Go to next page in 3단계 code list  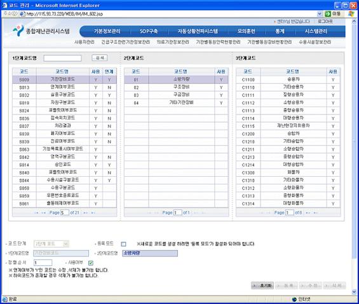point(308,213)
